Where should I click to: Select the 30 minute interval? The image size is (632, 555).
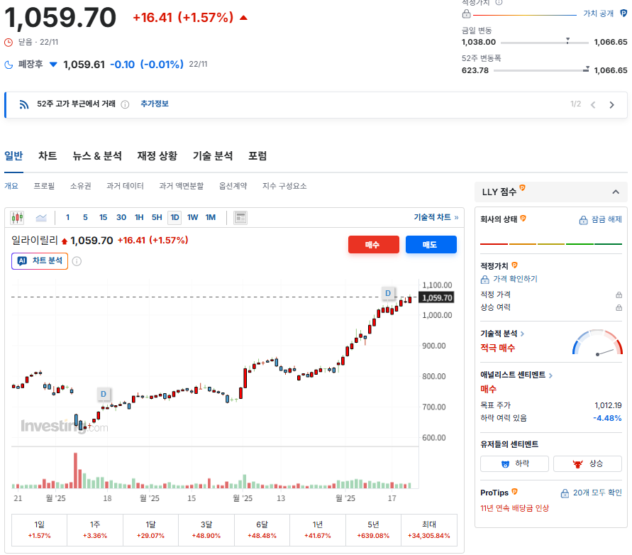(x=121, y=217)
